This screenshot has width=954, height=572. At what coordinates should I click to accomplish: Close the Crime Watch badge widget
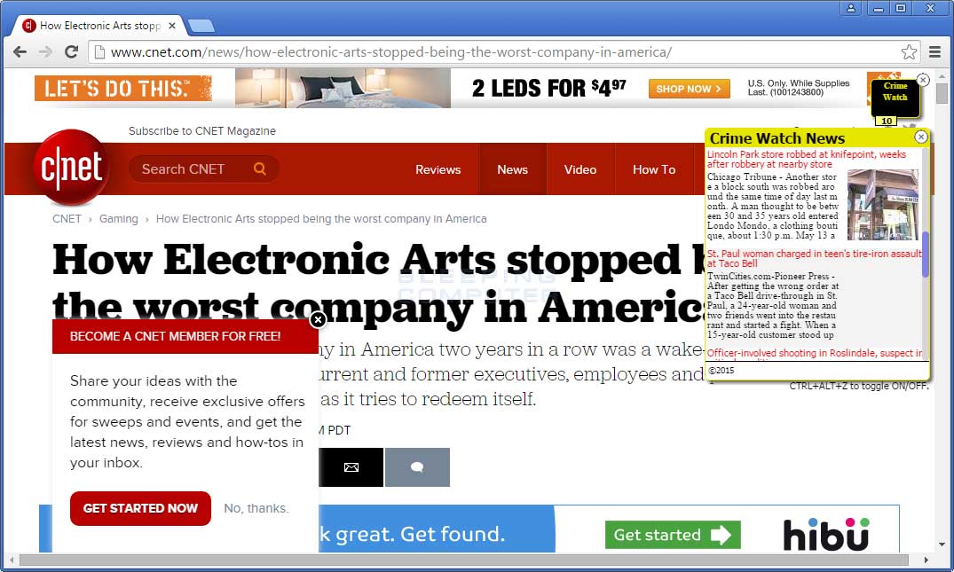pos(923,80)
